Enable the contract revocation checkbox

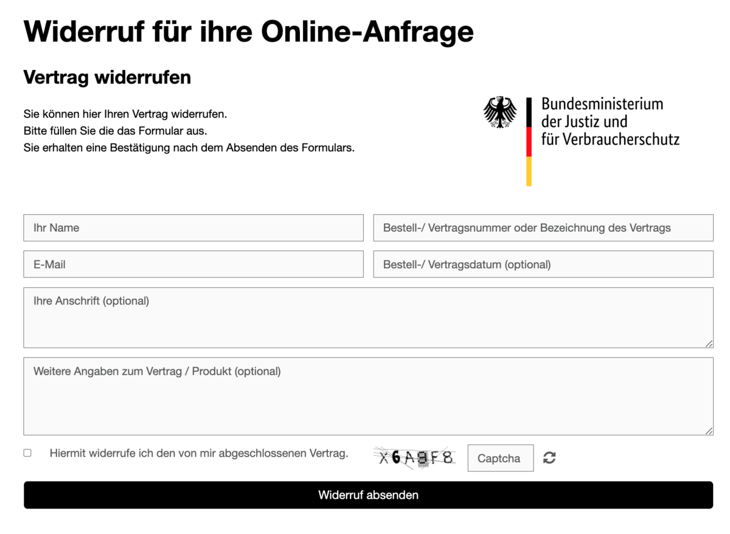[27, 453]
